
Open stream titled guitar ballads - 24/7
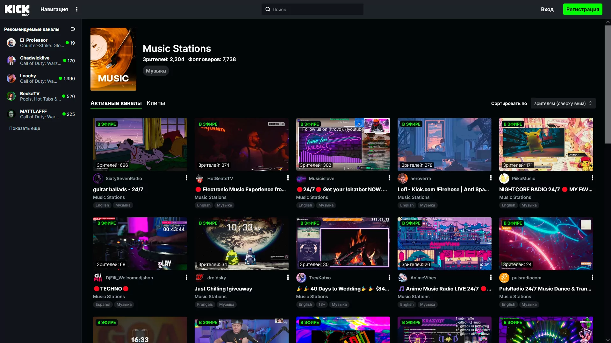point(118,189)
